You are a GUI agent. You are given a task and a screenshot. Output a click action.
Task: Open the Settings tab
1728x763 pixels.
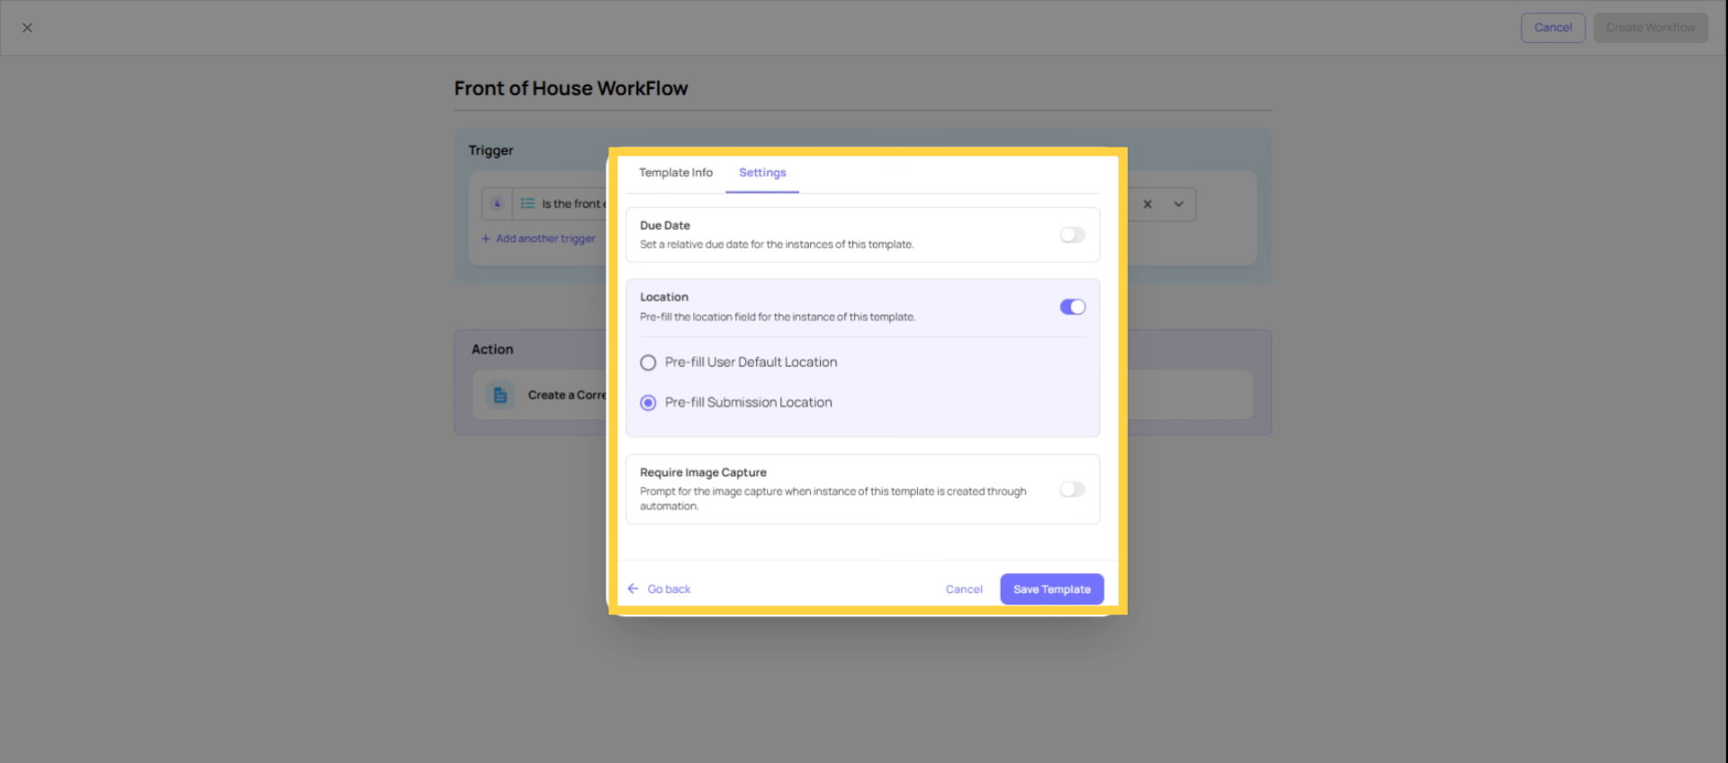point(762,173)
